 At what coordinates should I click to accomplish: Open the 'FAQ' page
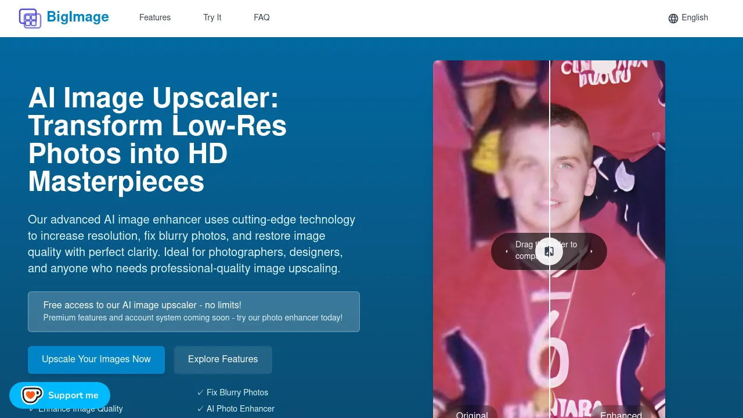click(262, 17)
